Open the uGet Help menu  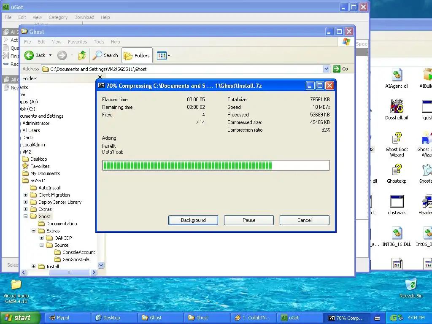pos(105,17)
